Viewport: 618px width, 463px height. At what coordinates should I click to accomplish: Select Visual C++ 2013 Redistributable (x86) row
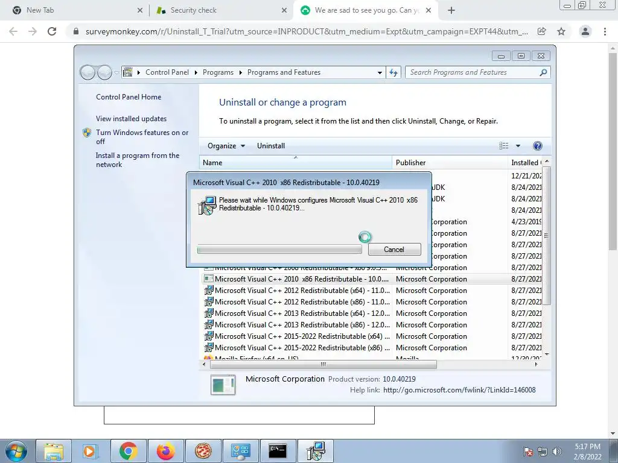click(371, 325)
